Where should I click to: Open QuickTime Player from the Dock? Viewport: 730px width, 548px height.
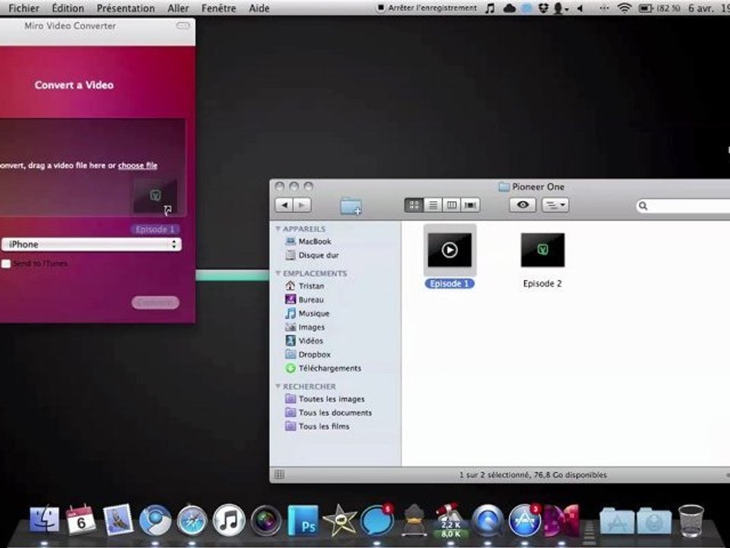[x=487, y=520]
